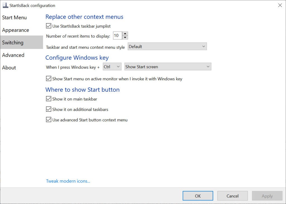
Task: Go to the Advanced page
Action: pos(13,55)
